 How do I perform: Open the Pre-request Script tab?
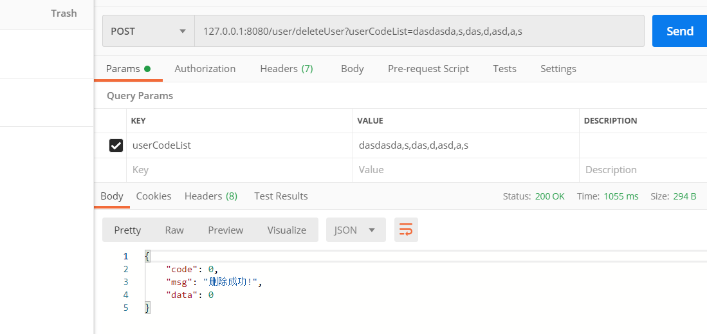[428, 69]
